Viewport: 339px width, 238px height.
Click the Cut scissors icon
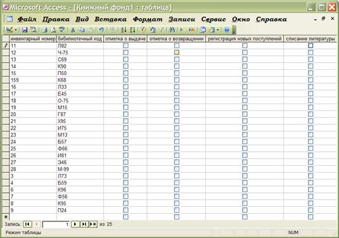click(x=73, y=30)
